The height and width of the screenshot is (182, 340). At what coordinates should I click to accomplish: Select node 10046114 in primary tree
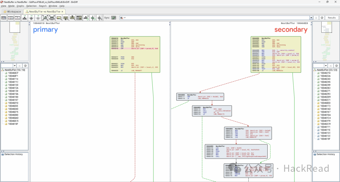pyautogui.click(x=13, y=79)
